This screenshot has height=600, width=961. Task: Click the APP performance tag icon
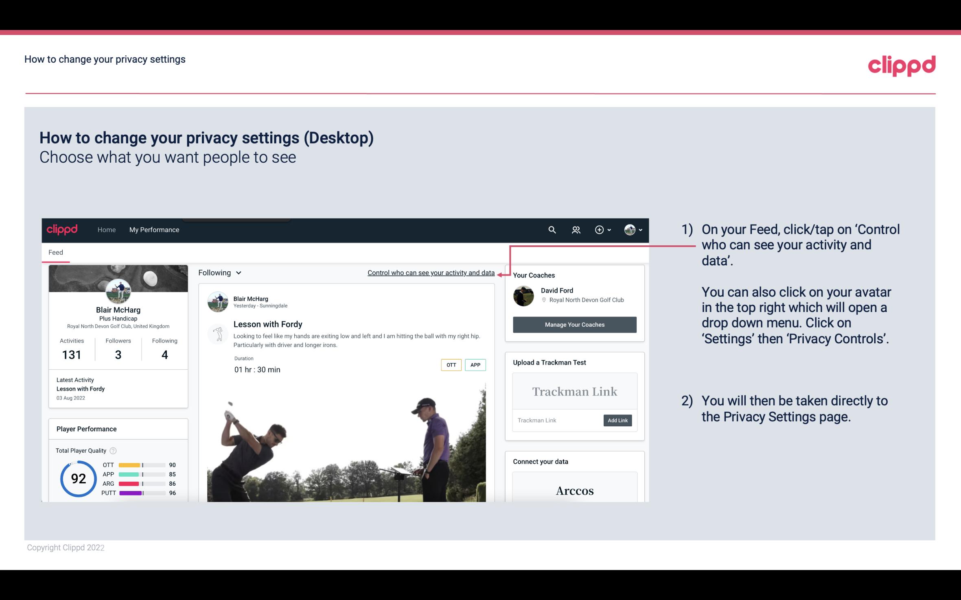(476, 365)
